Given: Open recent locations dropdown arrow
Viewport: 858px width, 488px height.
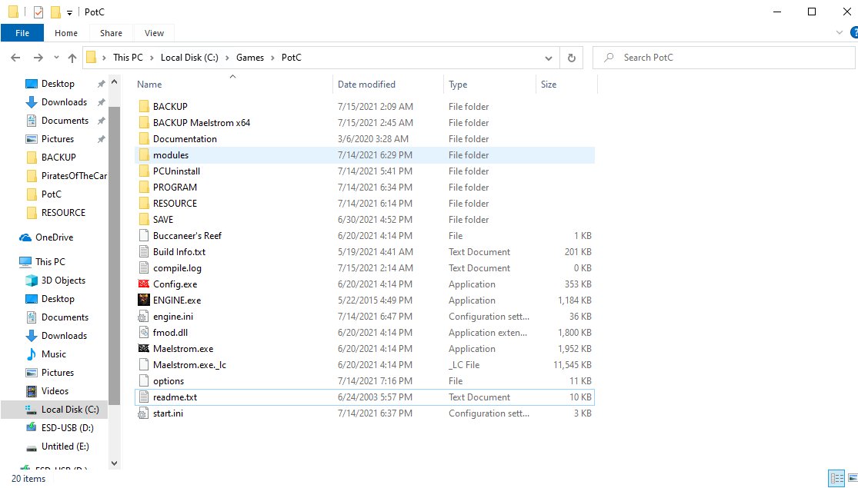Looking at the screenshot, I should tap(56, 58).
